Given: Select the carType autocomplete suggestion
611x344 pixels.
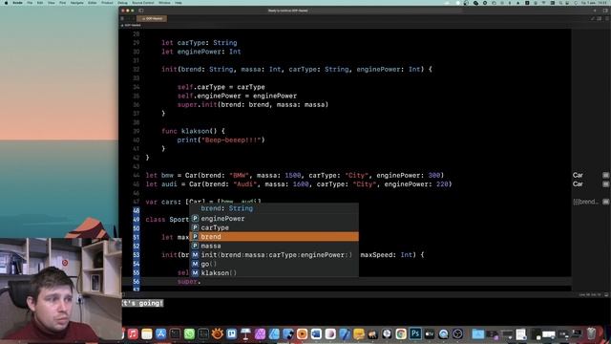Looking at the screenshot, I should (x=274, y=227).
